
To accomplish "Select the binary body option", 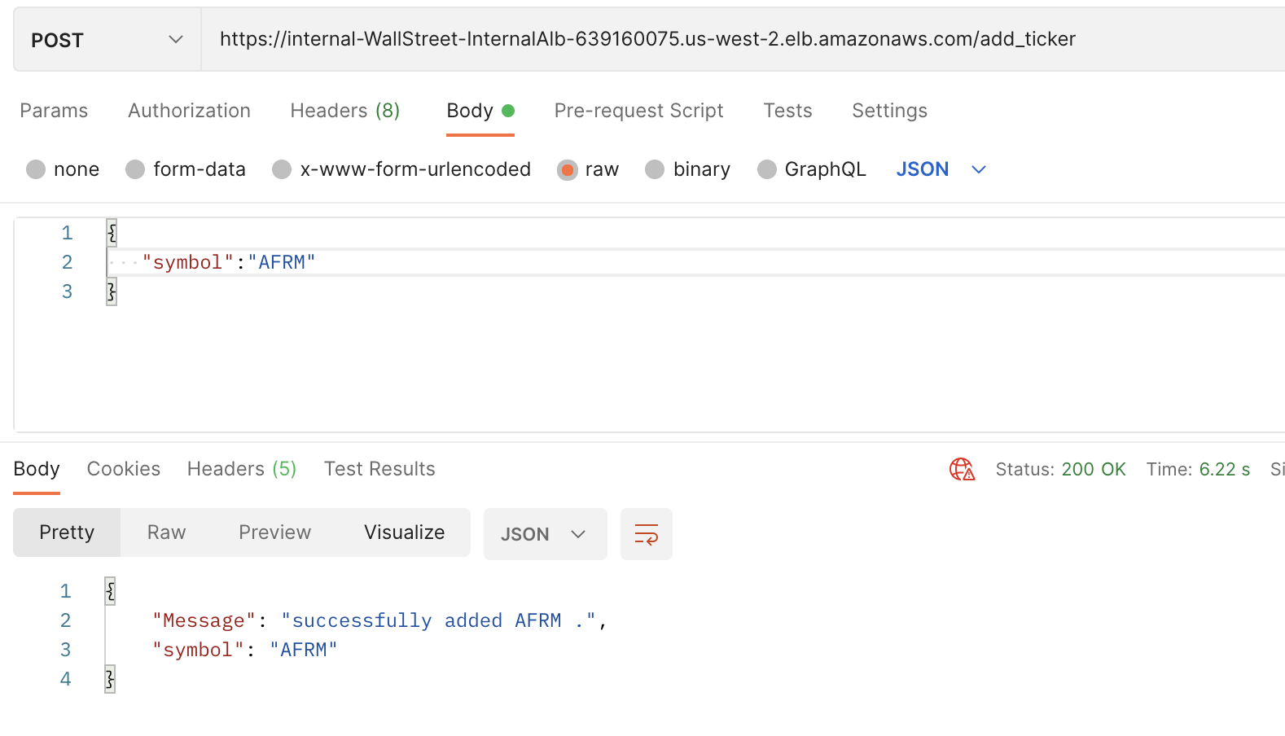I will pyautogui.click(x=655, y=169).
